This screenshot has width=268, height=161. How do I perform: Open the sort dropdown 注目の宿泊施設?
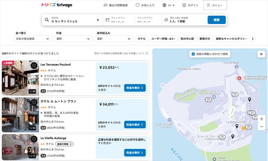[x=33, y=39]
